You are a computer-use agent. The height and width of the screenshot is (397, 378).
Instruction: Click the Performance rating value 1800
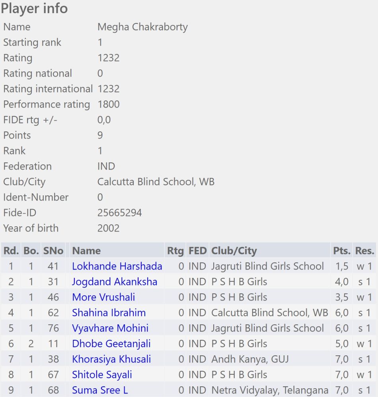pyautogui.click(x=108, y=104)
